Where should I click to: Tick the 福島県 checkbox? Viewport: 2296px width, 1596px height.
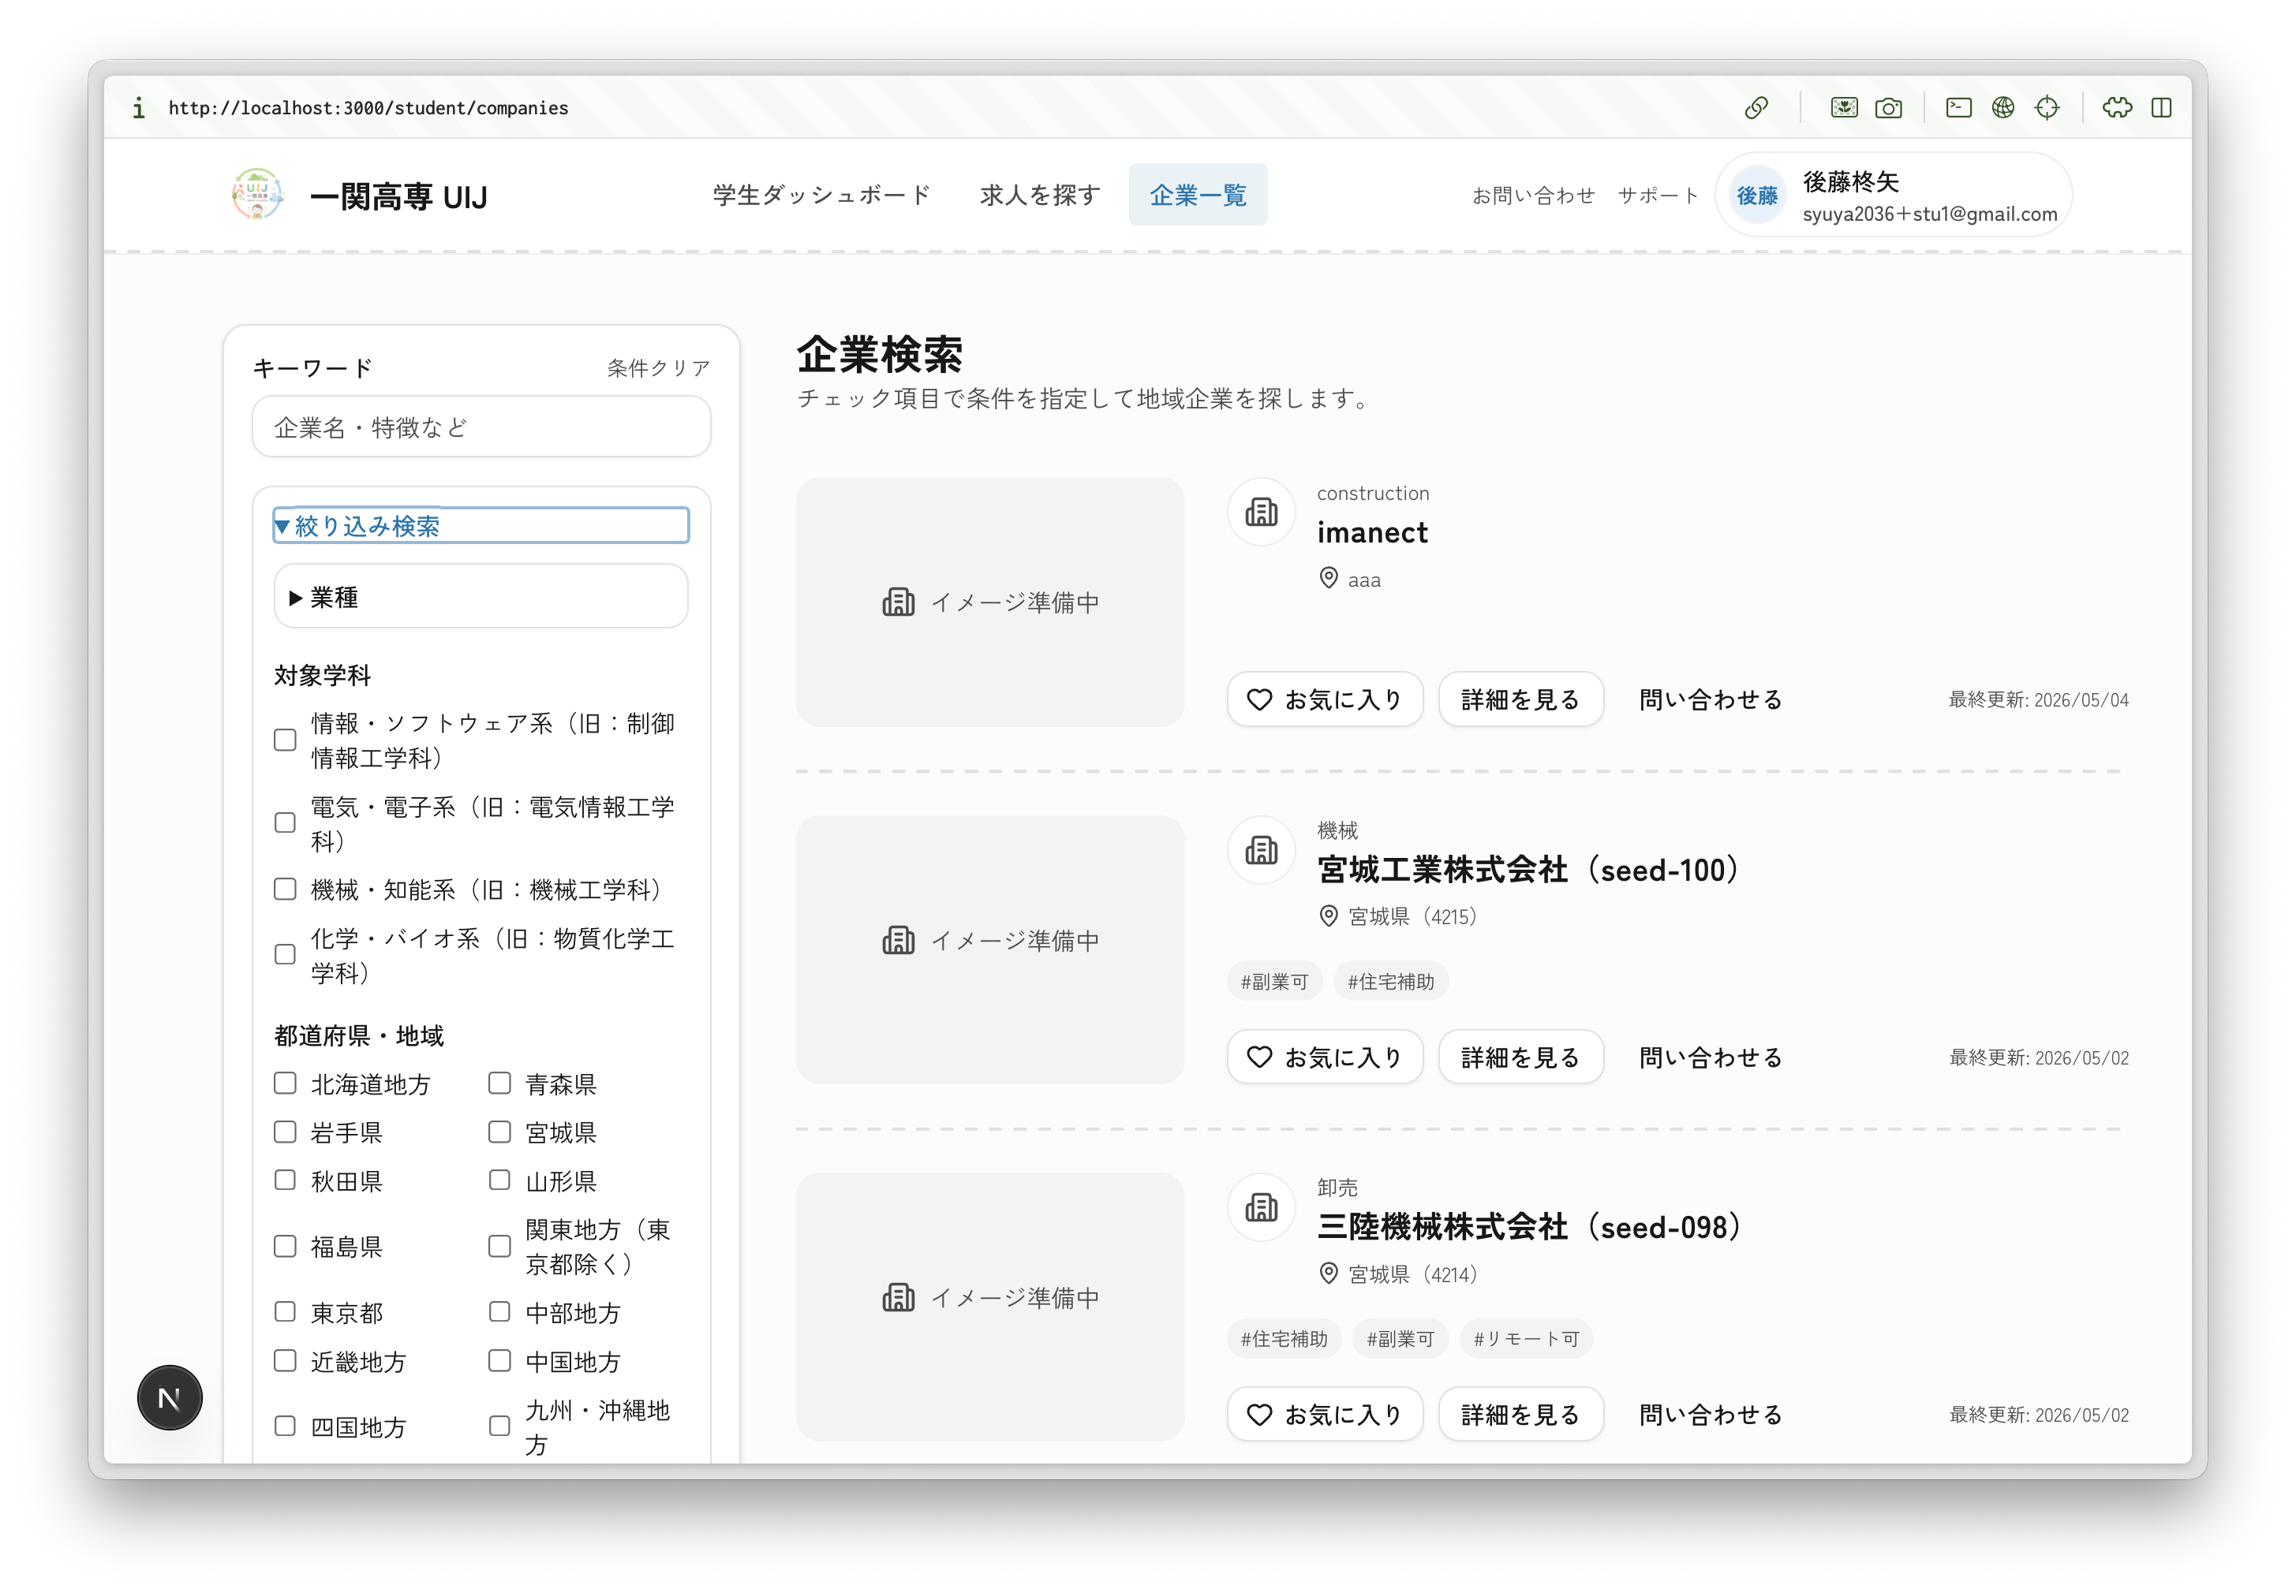pyautogui.click(x=285, y=1246)
